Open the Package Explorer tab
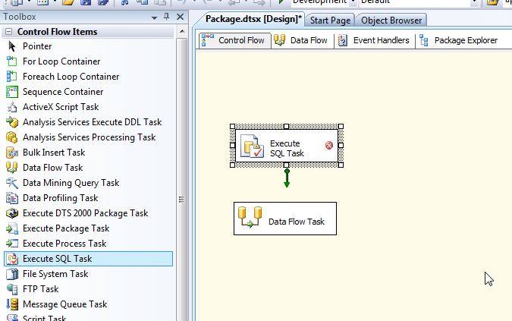 click(x=459, y=40)
